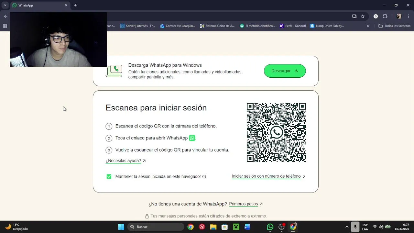Click the WhatsApp QR code image

276,133
